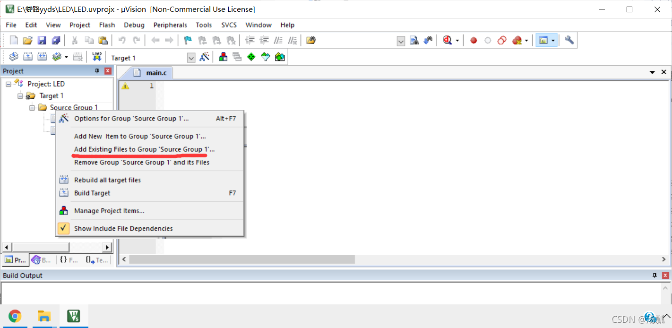
Task: Start the debug session magnifier icon
Action: [447, 41]
